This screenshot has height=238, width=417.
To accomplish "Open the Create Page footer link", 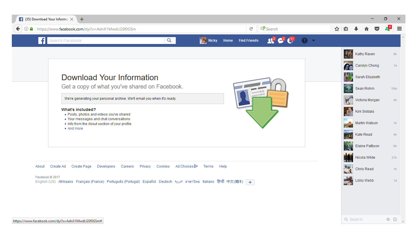I will pyautogui.click(x=81, y=166).
